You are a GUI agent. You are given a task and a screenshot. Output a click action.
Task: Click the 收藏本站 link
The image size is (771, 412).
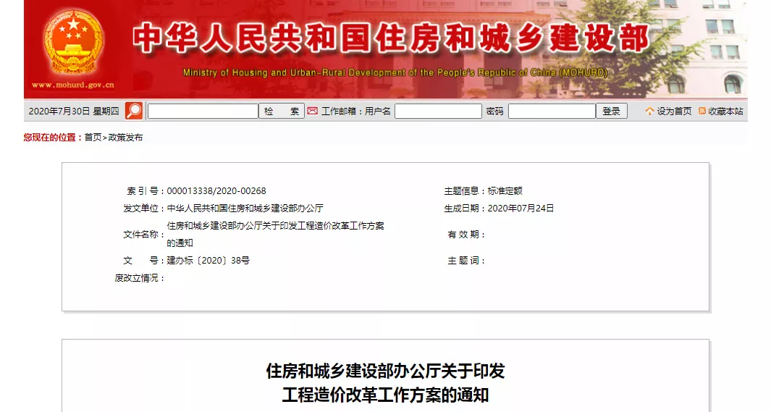click(x=725, y=112)
